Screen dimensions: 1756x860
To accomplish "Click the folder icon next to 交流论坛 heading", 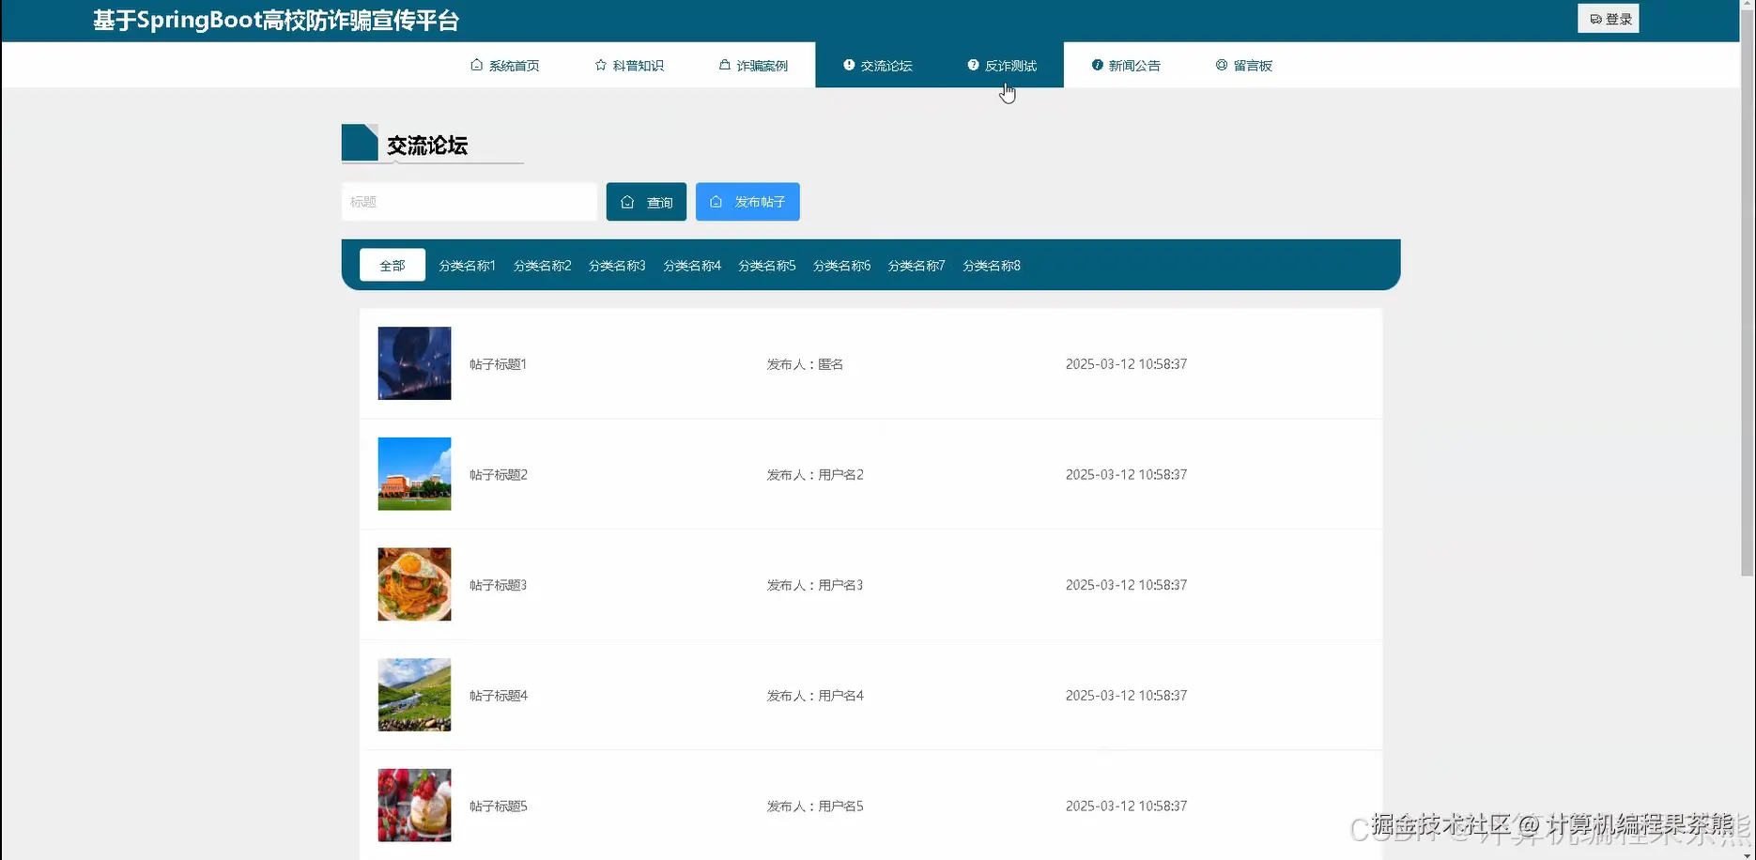I will tap(362, 143).
